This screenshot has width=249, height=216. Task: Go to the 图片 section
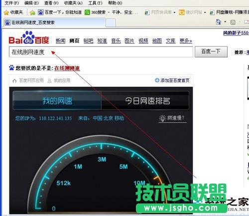tap(129, 41)
